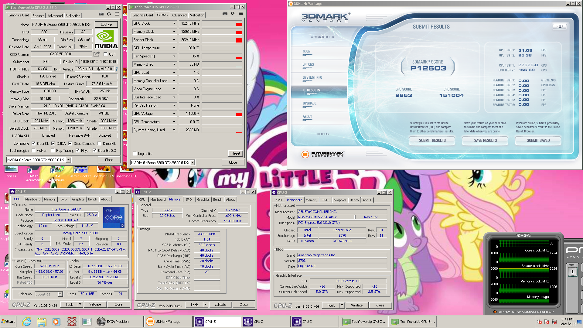Click the Futuremark Corporation logo
Viewport: 583px width, 328px height.
click(x=322, y=154)
